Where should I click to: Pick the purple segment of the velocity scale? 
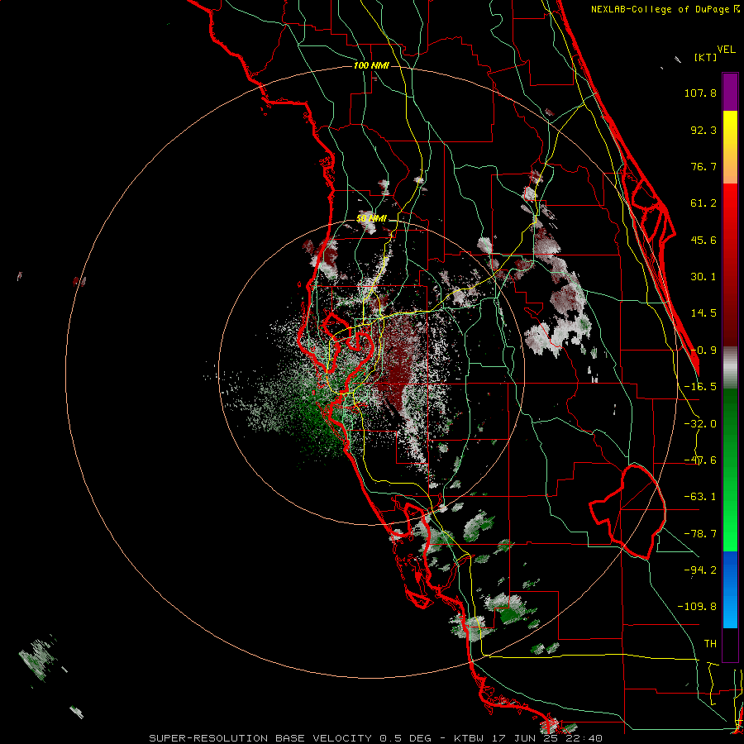(x=730, y=93)
